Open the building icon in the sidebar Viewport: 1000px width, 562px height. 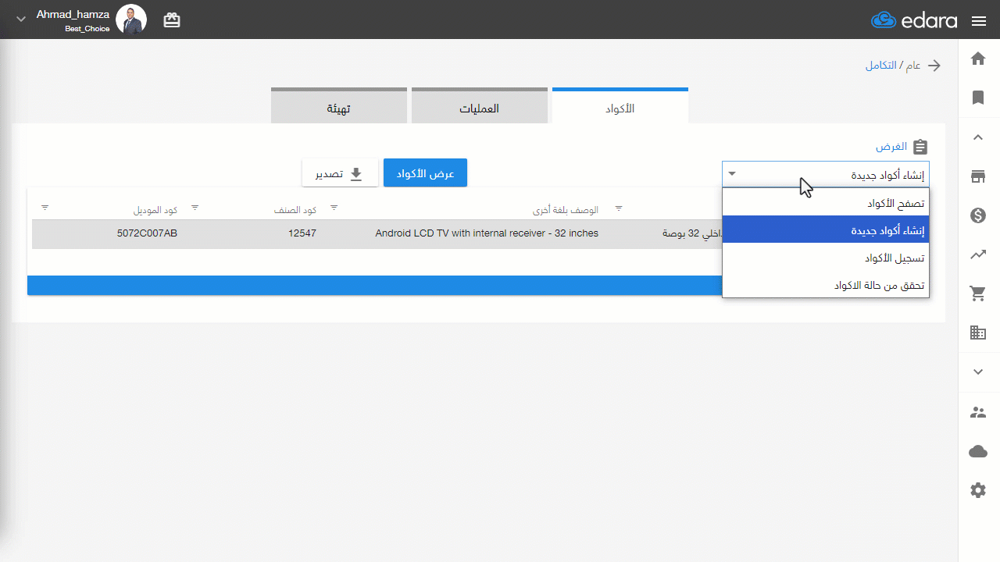[x=978, y=333]
